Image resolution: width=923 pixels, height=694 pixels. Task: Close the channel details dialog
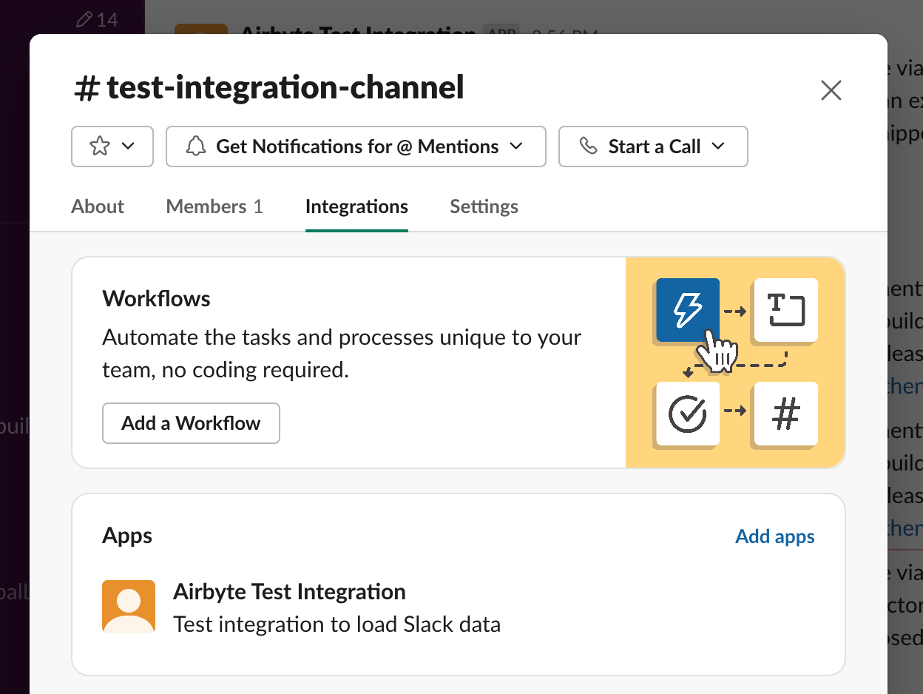[x=831, y=90]
